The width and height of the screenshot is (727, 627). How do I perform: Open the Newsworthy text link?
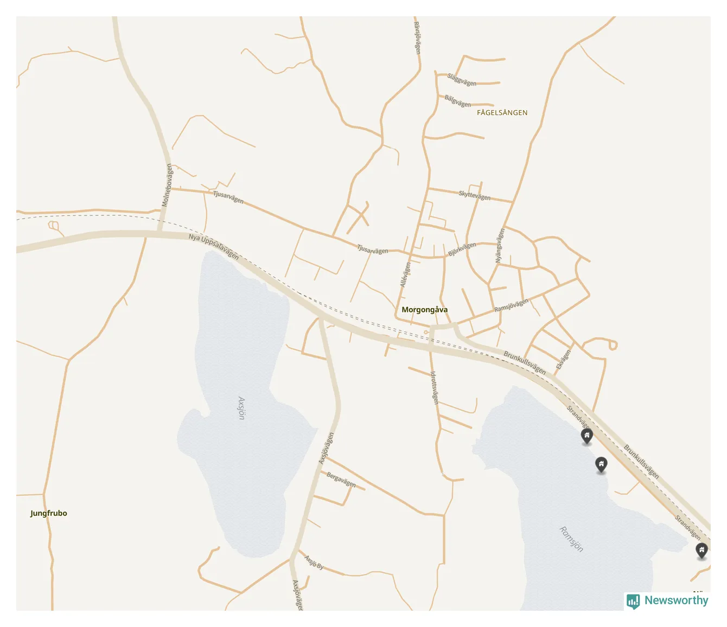click(676, 600)
